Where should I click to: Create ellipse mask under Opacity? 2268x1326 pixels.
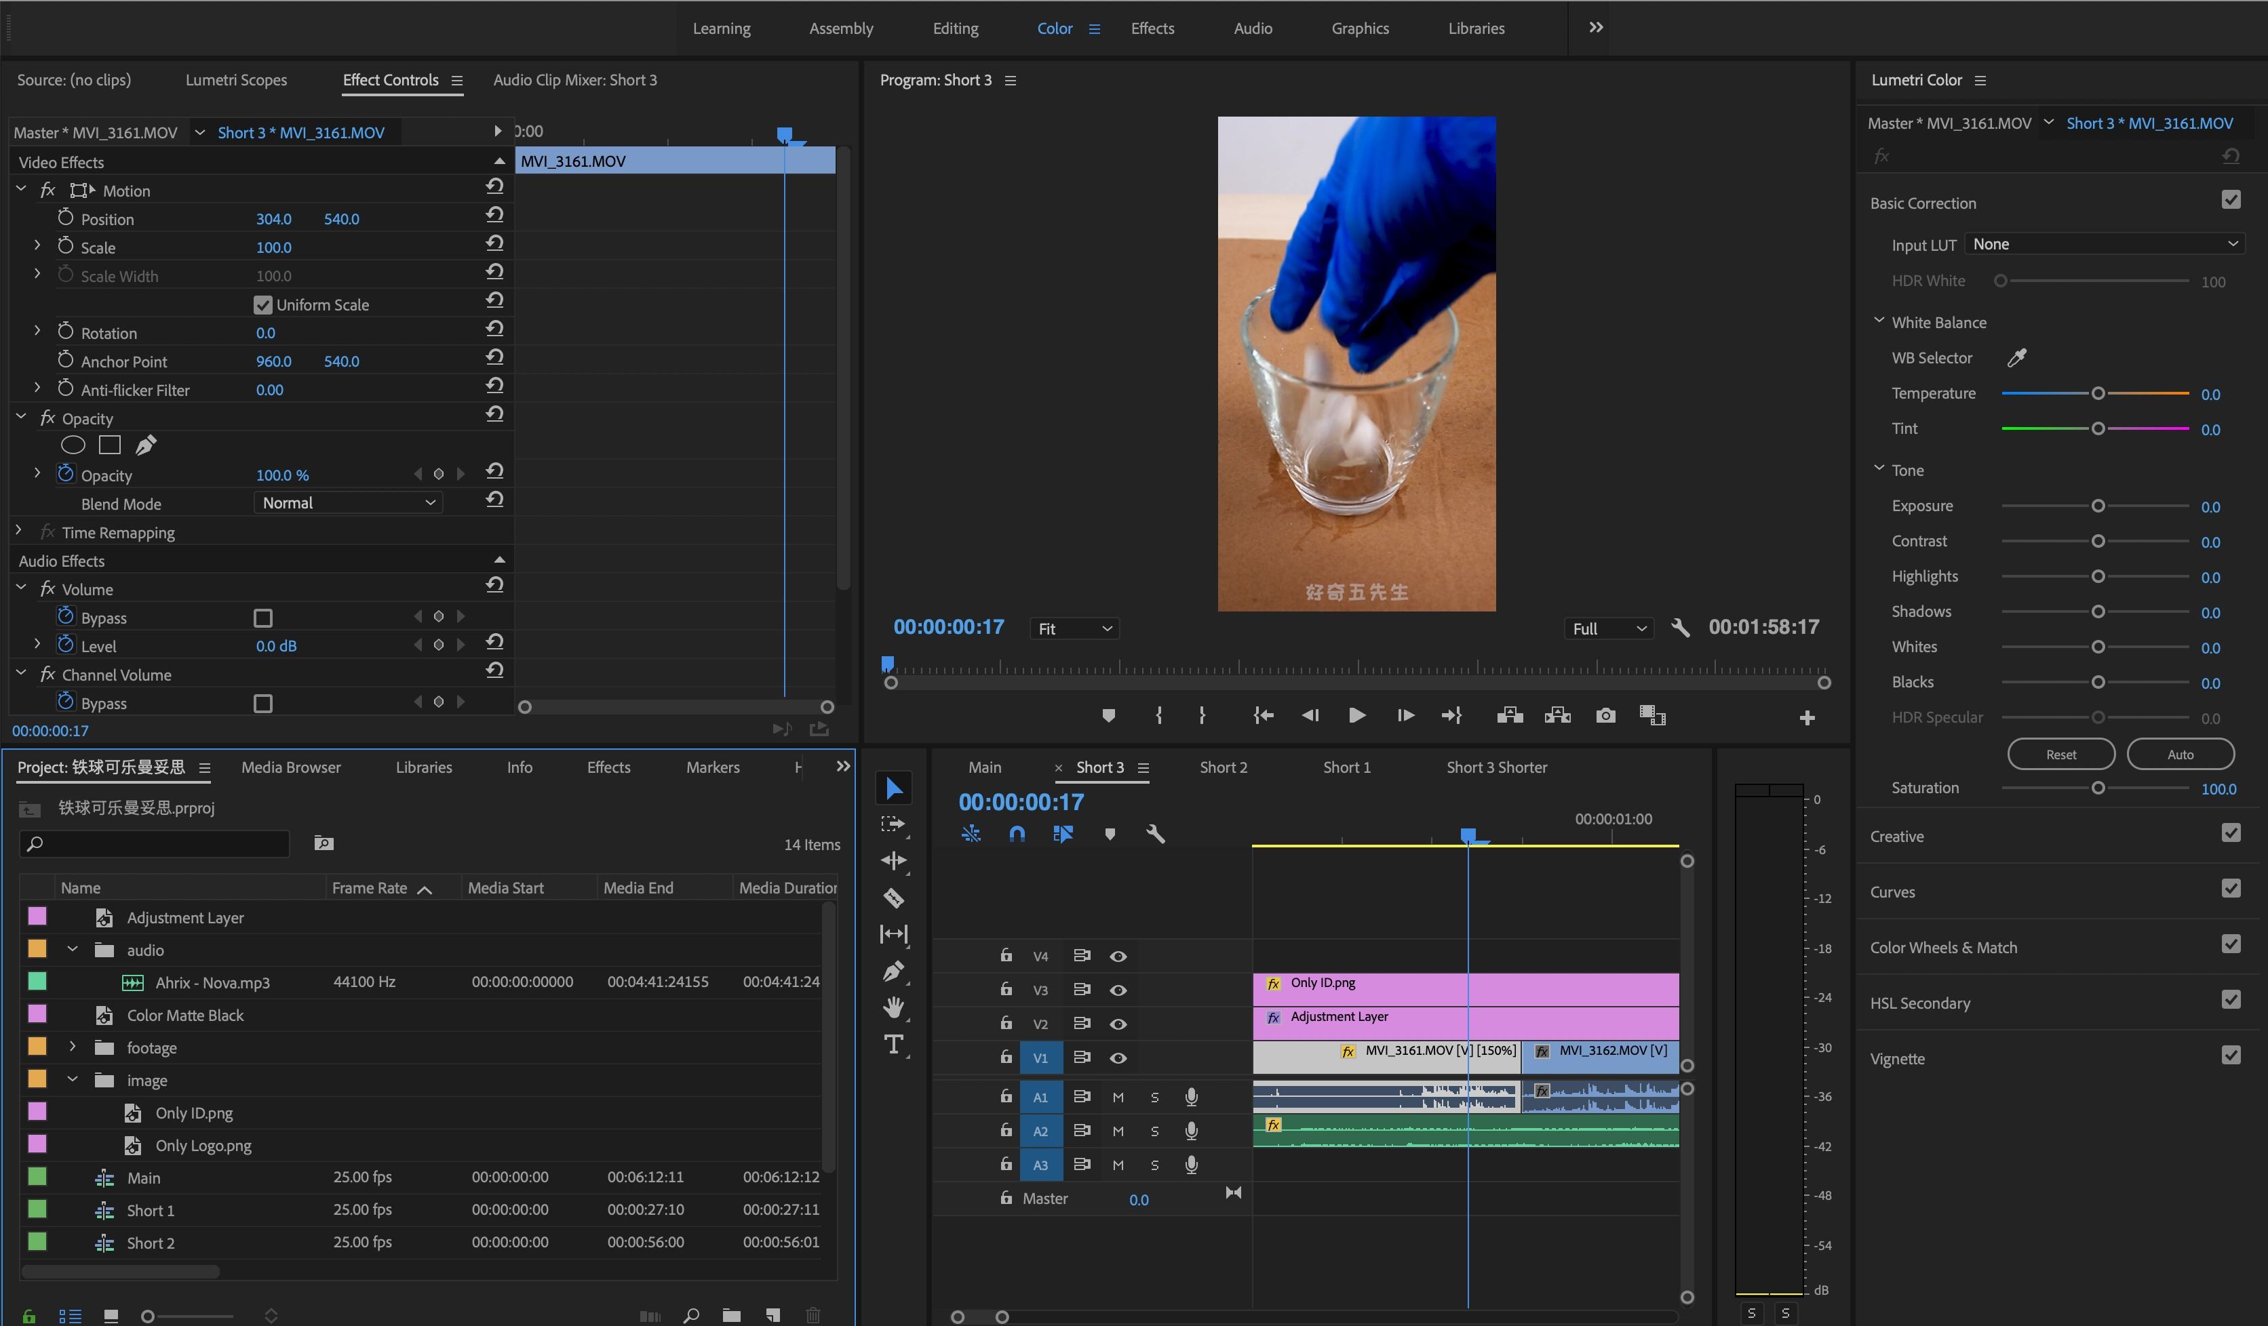click(x=73, y=445)
